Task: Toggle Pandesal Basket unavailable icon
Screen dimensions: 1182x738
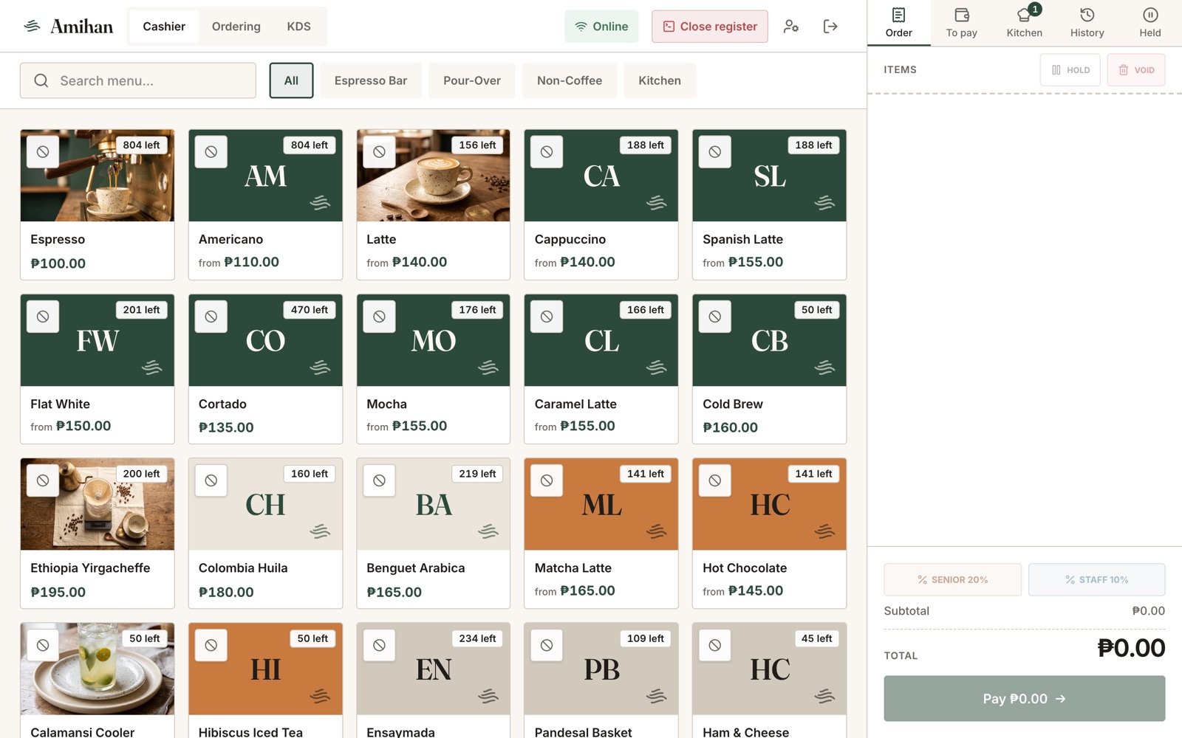Action: [x=547, y=645]
